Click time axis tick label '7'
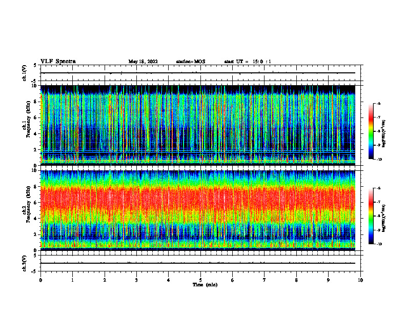This screenshot has width=406, height=314. [x=265, y=280]
